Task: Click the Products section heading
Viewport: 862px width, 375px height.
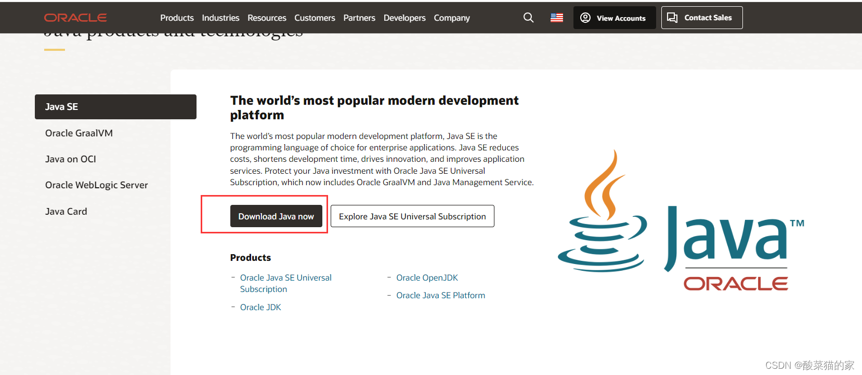Action: [251, 258]
